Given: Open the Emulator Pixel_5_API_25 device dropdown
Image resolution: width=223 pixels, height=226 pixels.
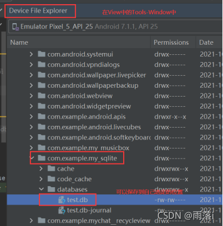Looking at the screenshot, I should pyautogui.click(x=115, y=27).
